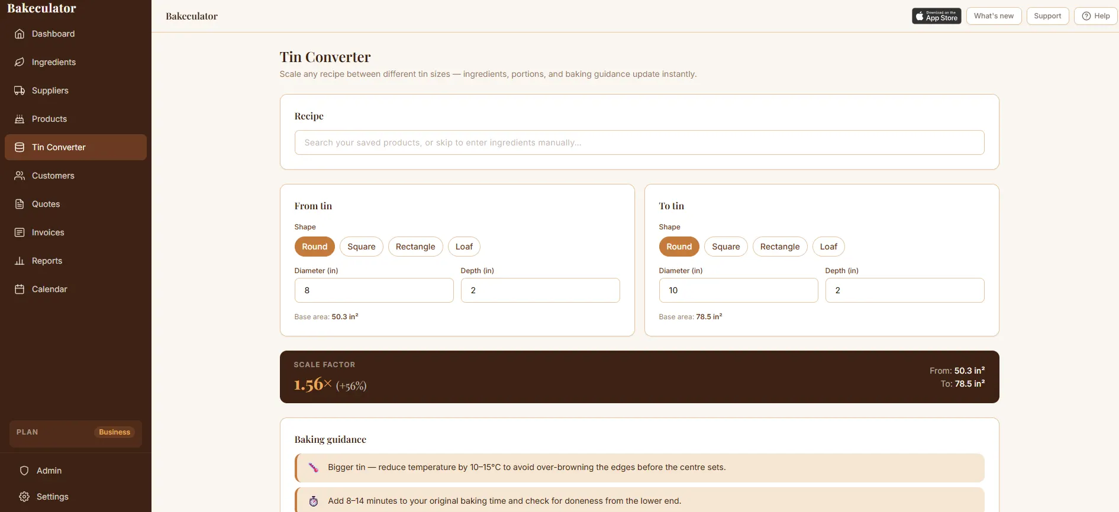Open What's new

(x=994, y=16)
